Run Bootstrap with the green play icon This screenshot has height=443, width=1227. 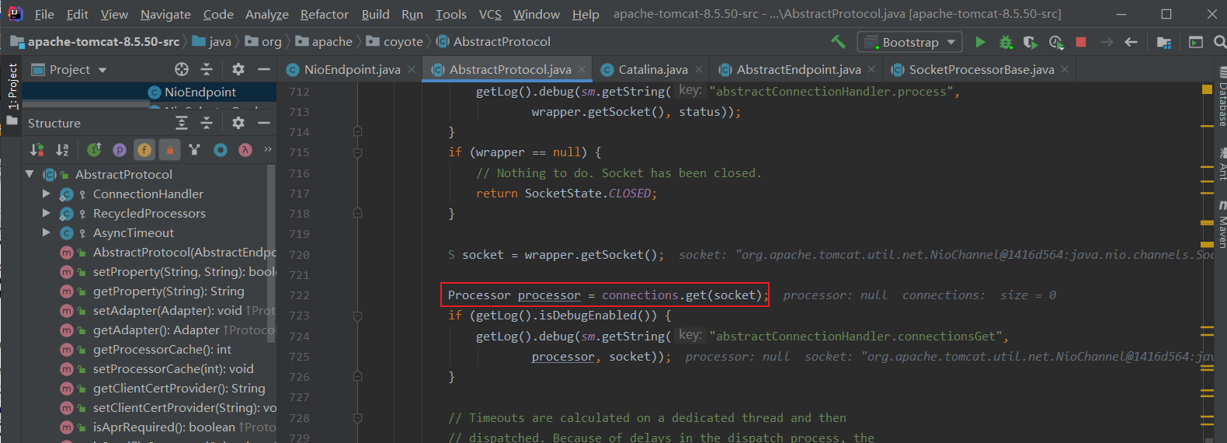pyautogui.click(x=980, y=42)
